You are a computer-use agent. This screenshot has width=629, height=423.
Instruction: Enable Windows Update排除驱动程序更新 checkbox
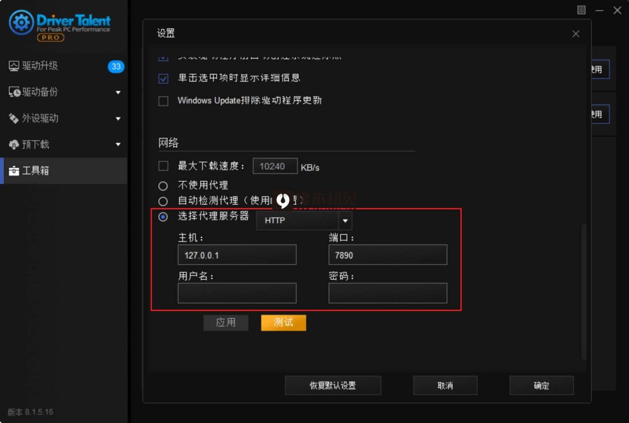coord(164,101)
